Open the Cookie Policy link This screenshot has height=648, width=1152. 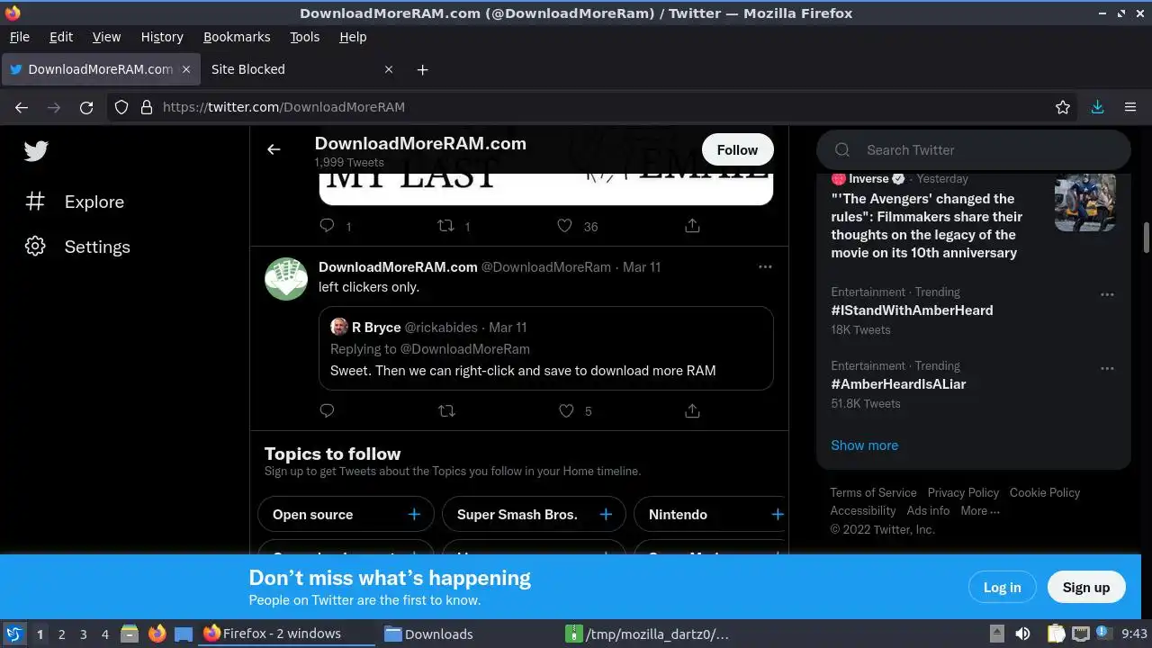pos(1045,493)
